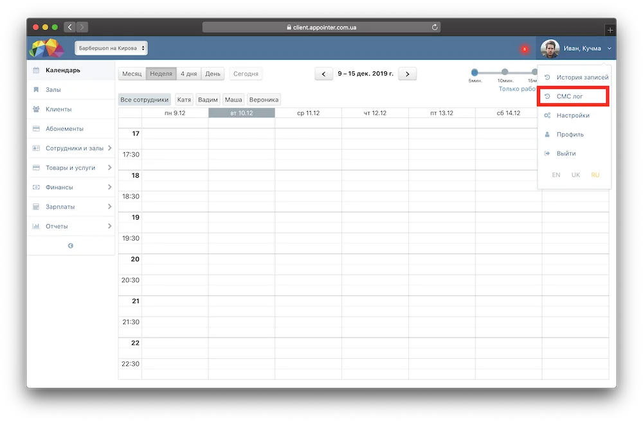Image resolution: width=643 pixels, height=423 pixels.
Task: Click the Сотрудники и залы icon
Action: coord(36,148)
